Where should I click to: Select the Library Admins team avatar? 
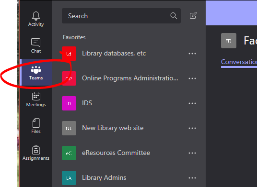pos(69,178)
